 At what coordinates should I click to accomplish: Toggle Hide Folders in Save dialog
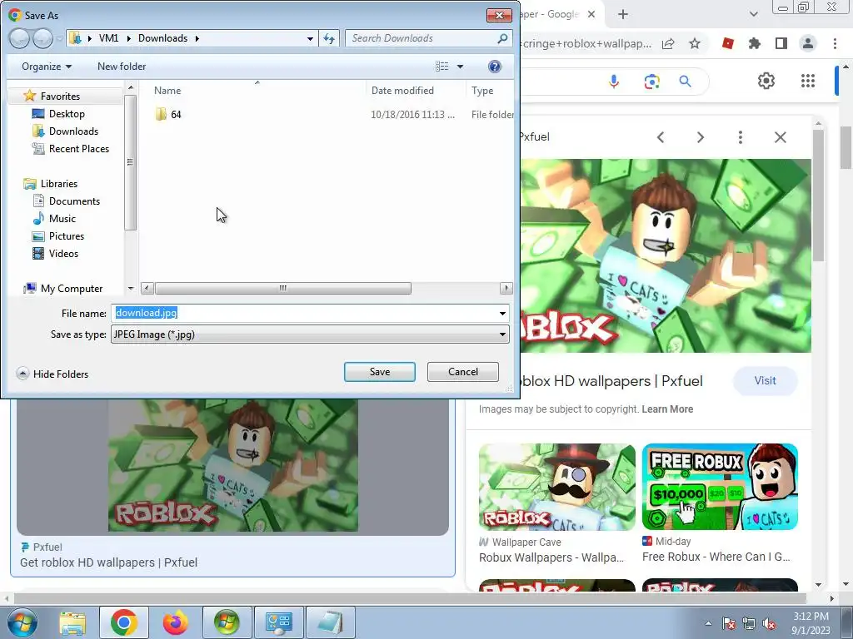52,374
